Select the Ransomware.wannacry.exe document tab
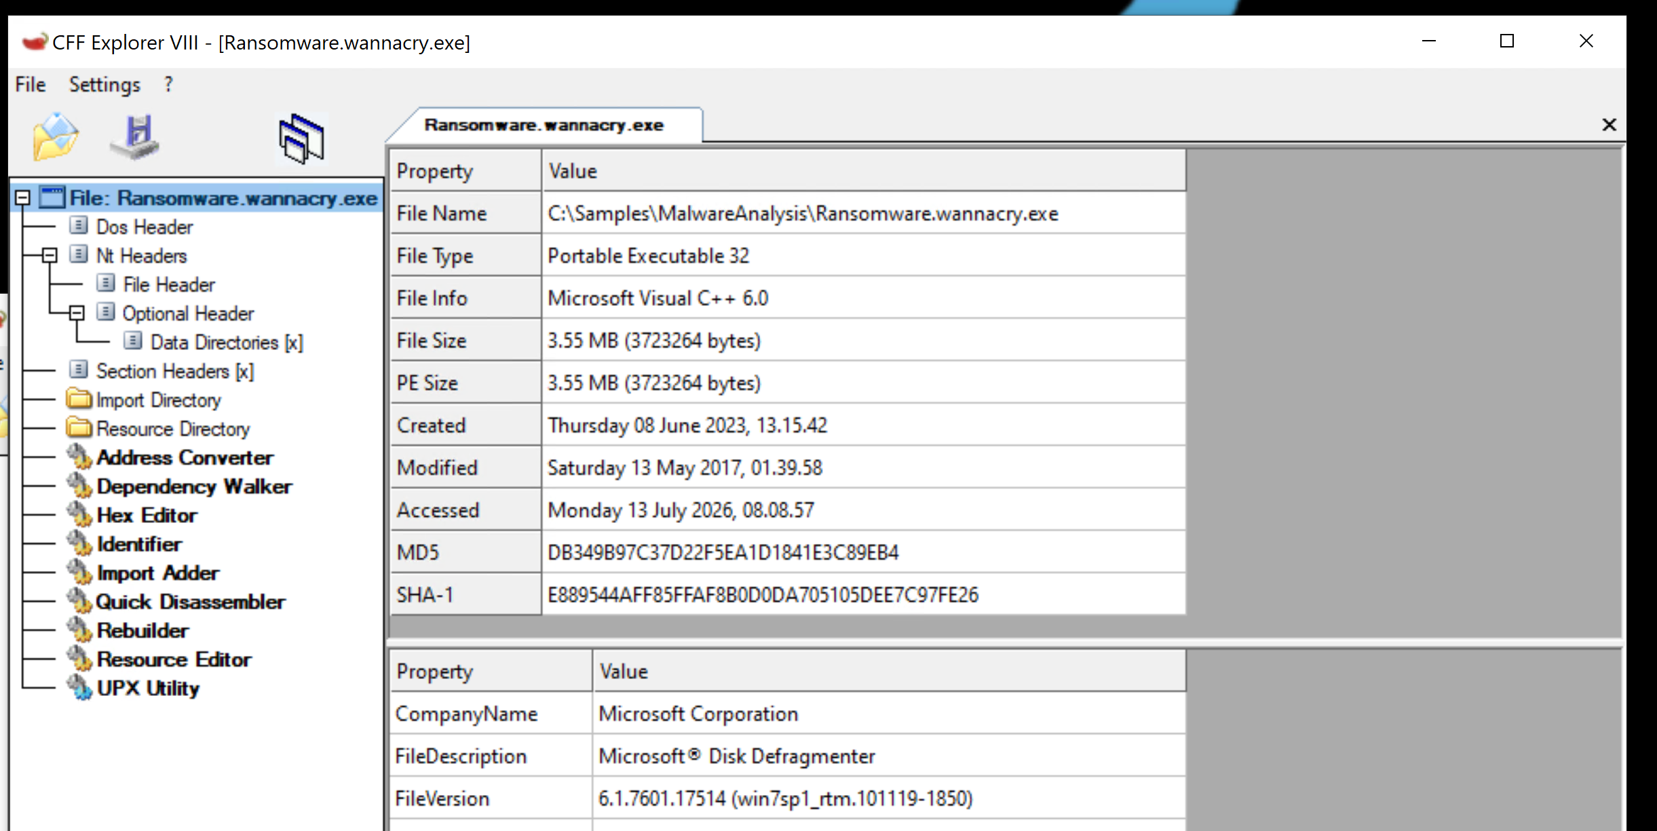 point(544,125)
